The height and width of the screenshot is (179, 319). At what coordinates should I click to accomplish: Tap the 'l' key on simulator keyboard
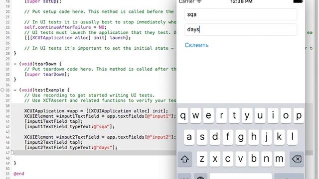point(293,137)
